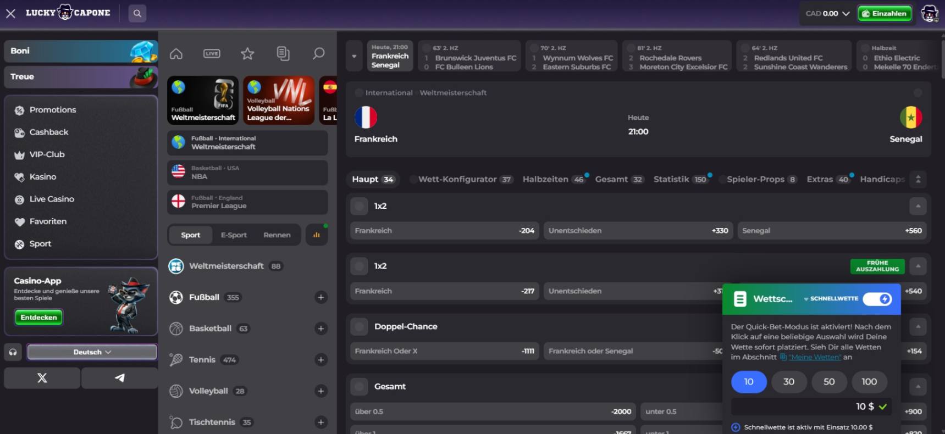Open the bet history slip icon
The width and height of the screenshot is (945, 434).
[283, 53]
